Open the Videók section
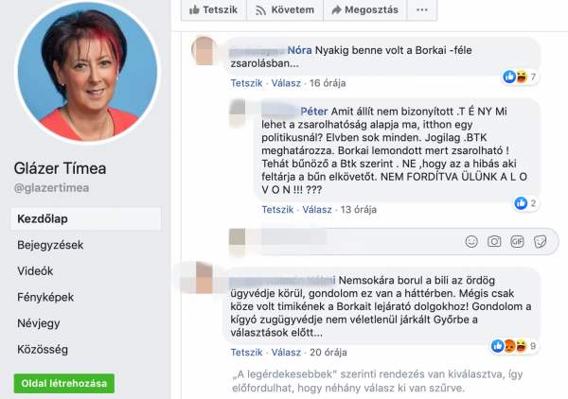Screen dimensions: 568x399 (35, 271)
